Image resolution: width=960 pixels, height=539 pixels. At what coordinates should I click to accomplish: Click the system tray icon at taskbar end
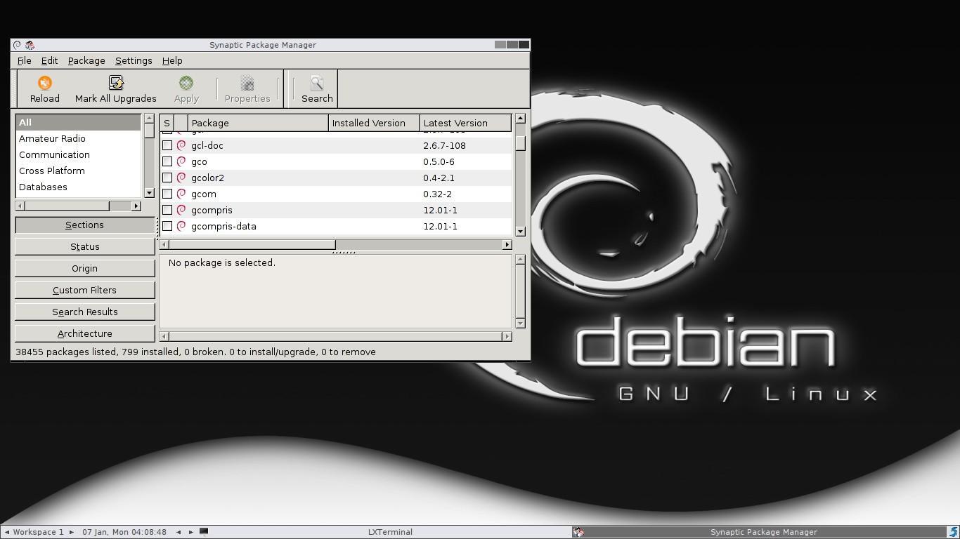pyautogui.click(x=954, y=532)
